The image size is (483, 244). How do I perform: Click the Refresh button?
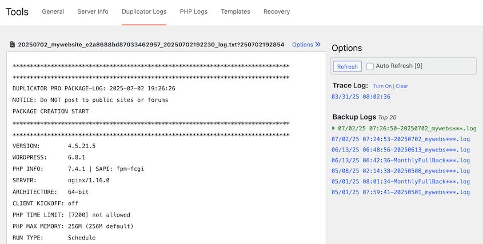[x=347, y=66]
